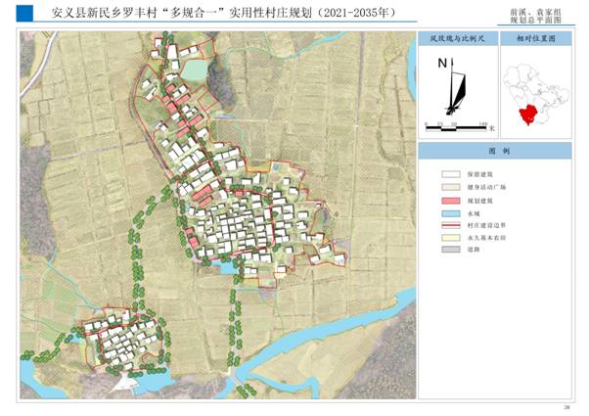Click the 村庄建设边界 legend label

(486, 225)
